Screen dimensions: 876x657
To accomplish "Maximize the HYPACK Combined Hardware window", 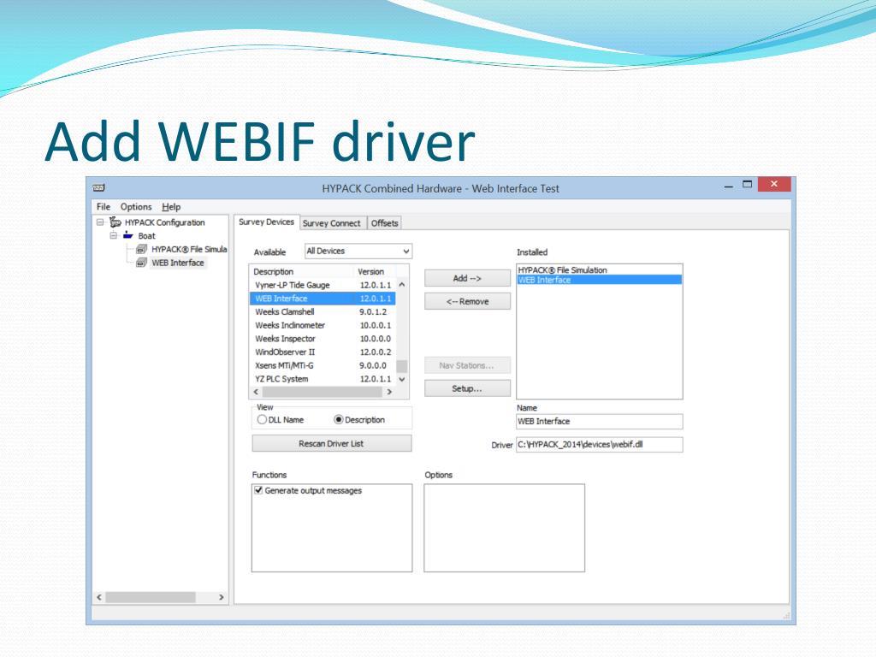I will pos(748,185).
